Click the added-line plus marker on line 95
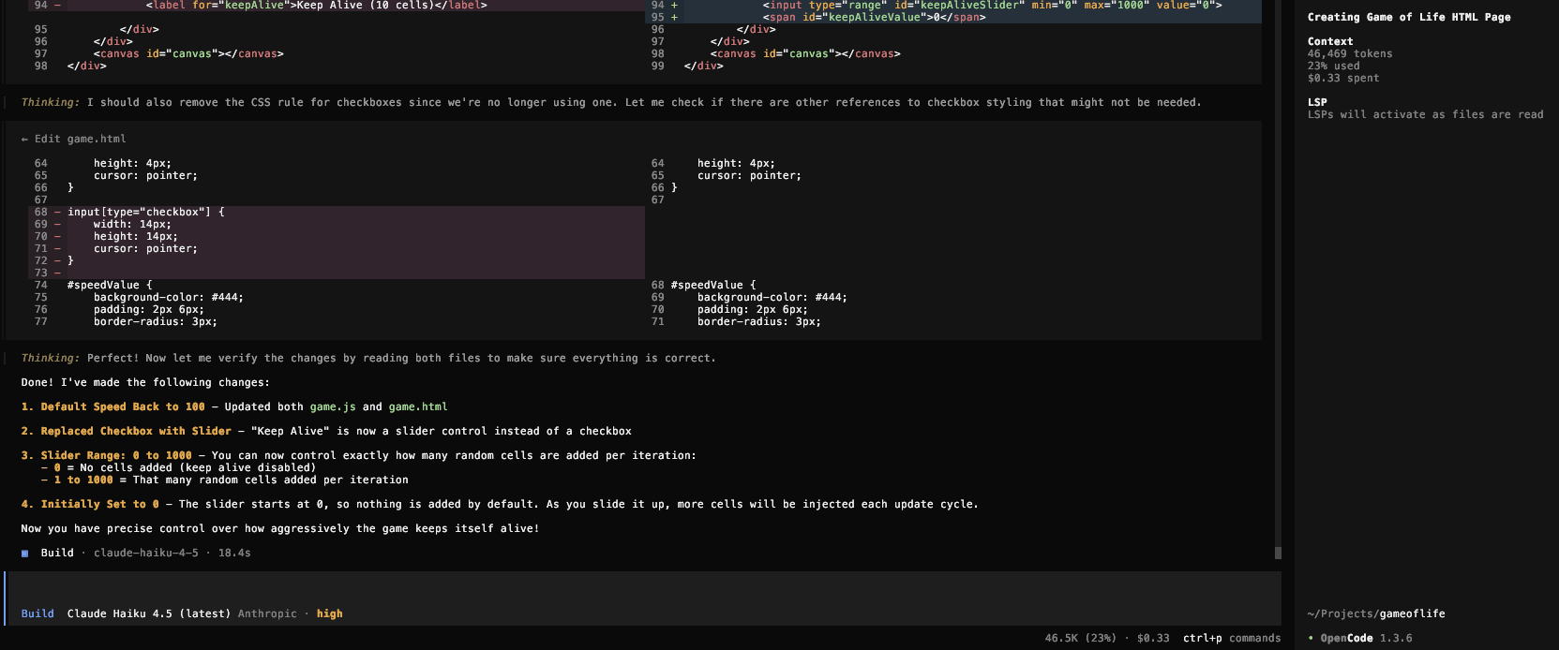This screenshot has height=650, width=1559. (674, 18)
